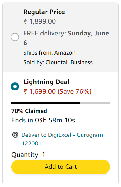Click the 70% Claimed label
This screenshot has width=121, height=187.
[29, 111]
